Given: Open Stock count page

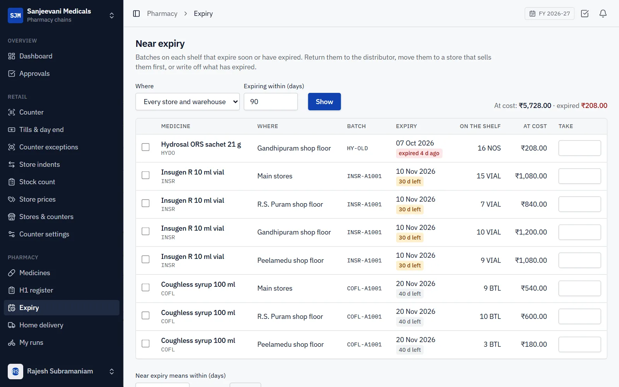Looking at the screenshot, I should 62,182.
